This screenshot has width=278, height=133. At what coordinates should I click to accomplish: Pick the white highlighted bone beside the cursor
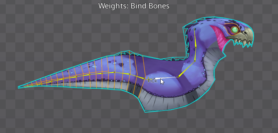pyautogui.click(x=167, y=78)
